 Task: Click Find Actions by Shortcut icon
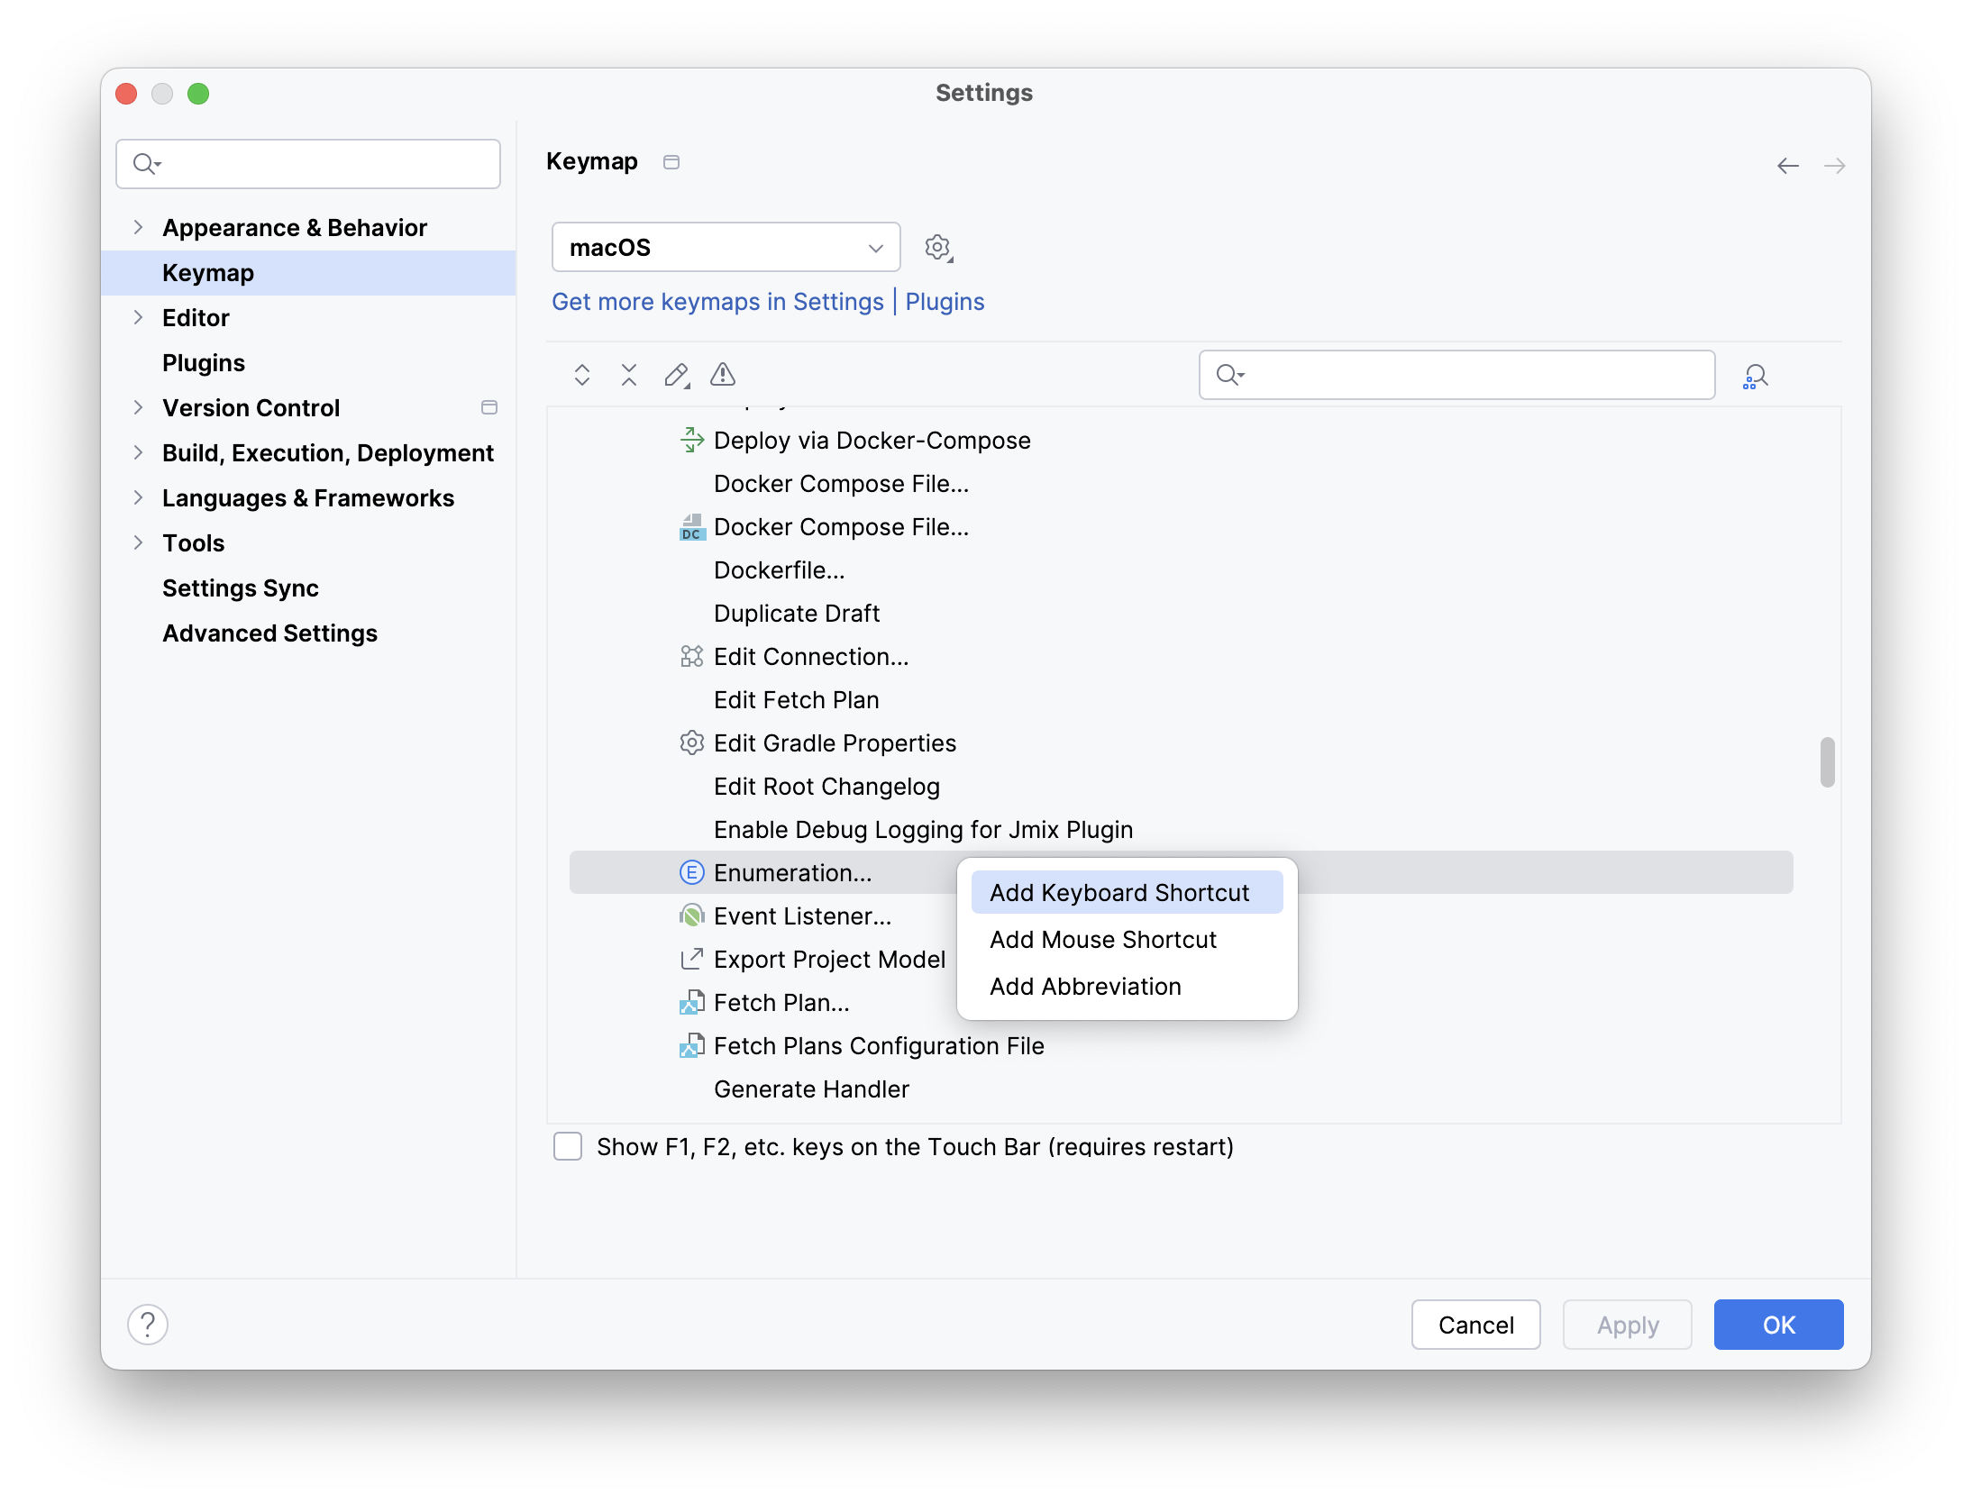pos(1755,376)
